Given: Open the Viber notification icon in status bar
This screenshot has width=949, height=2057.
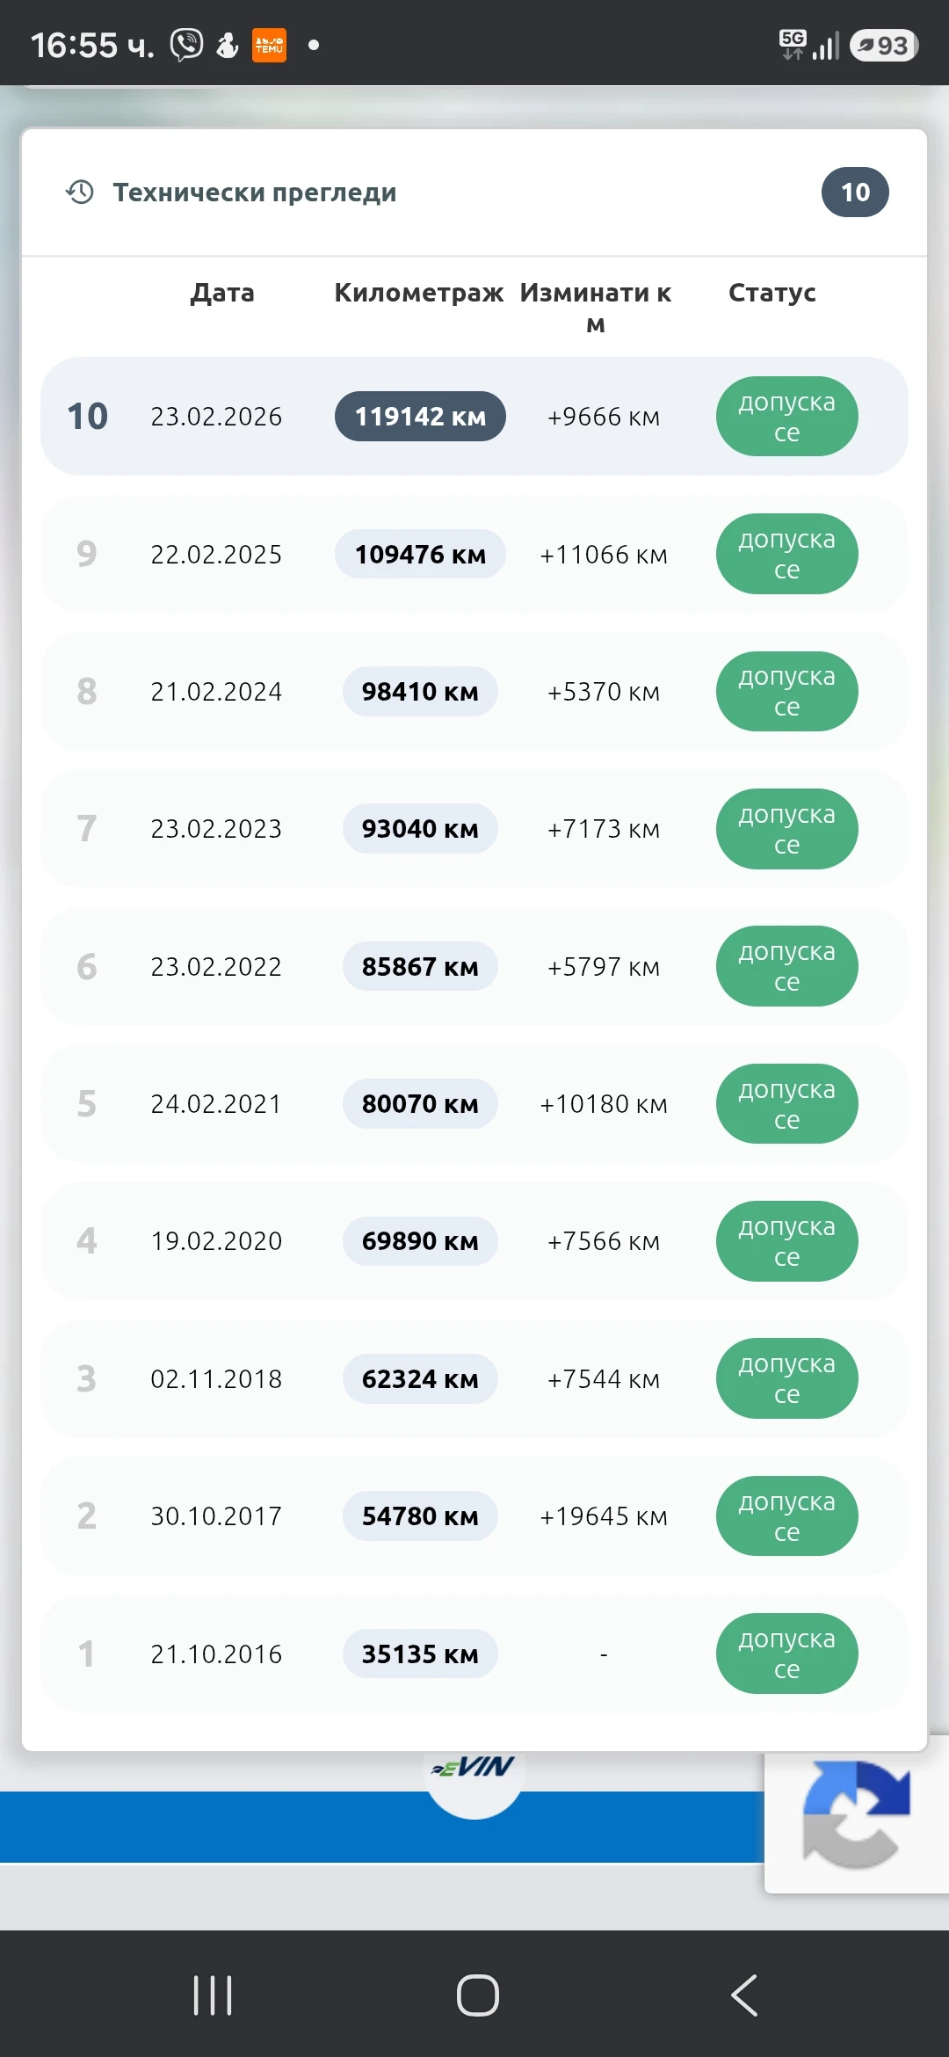Looking at the screenshot, I should coord(186,45).
